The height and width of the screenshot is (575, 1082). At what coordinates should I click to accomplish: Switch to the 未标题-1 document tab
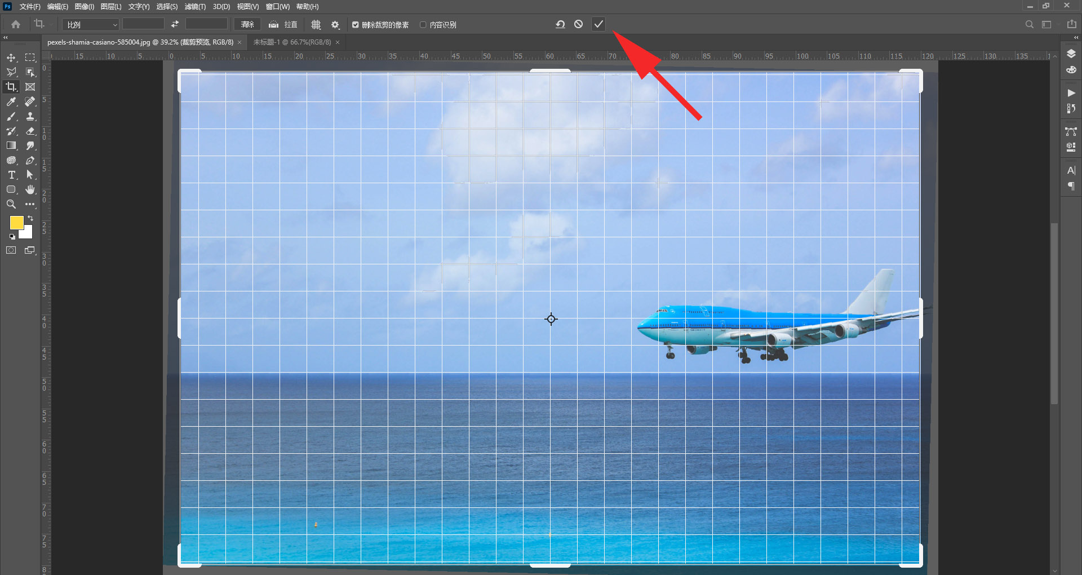point(292,42)
